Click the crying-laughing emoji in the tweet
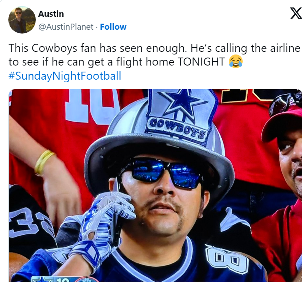This screenshot has width=302, height=282. point(235,61)
